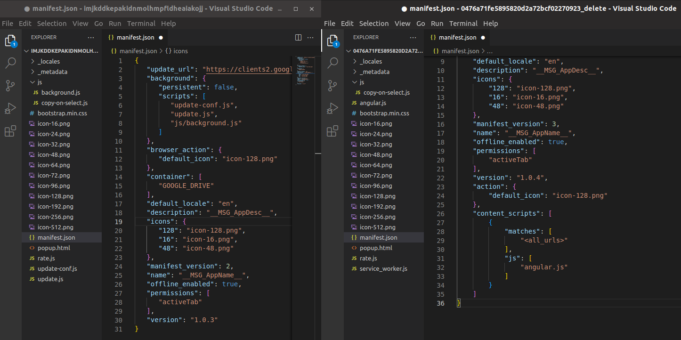The image size is (681, 340).
Task: Open icon-16.png in left Explorer
Action: (x=62, y=123)
